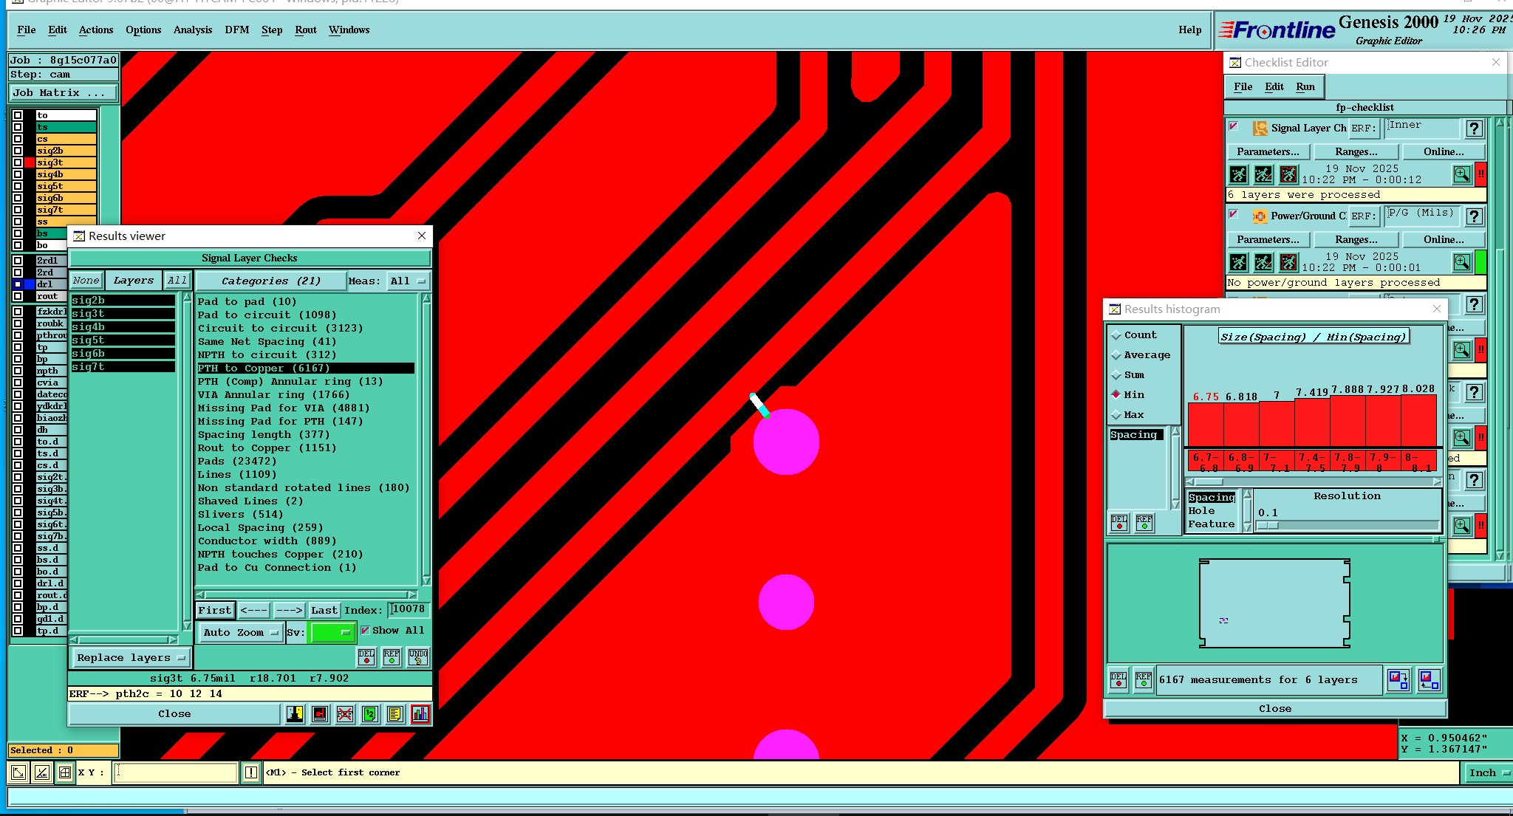Click the UNDO icon in Results viewer
Image resolution: width=1513 pixels, height=816 pixels.
tap(417, 656)
